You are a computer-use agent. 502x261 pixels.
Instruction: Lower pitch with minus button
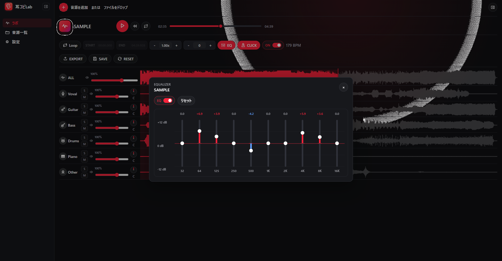[x=189, y=45]
